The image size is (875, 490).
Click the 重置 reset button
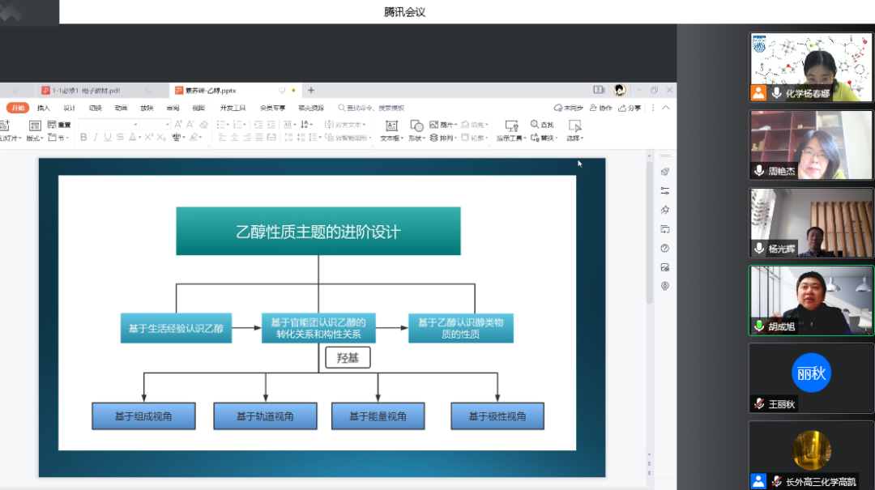[x=59, y=125]
